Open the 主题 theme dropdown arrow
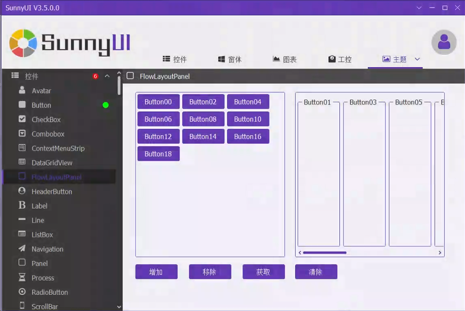 417,59
